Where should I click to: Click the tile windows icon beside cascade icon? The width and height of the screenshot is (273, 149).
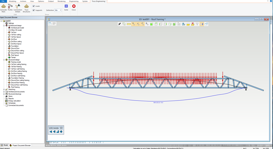click(x=54, y=24)
